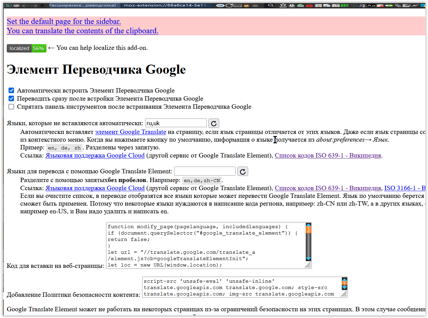
Task: Click the 'en,de,zh-CN' example code text
Action: pyautogui.click(x=201, y=180)
